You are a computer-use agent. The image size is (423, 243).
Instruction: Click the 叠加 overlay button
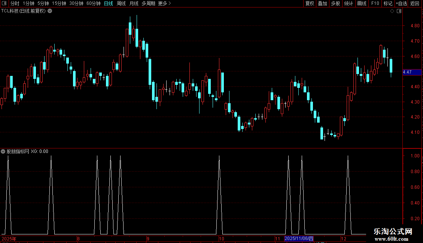pyautogui.click(x=322, y=3)
